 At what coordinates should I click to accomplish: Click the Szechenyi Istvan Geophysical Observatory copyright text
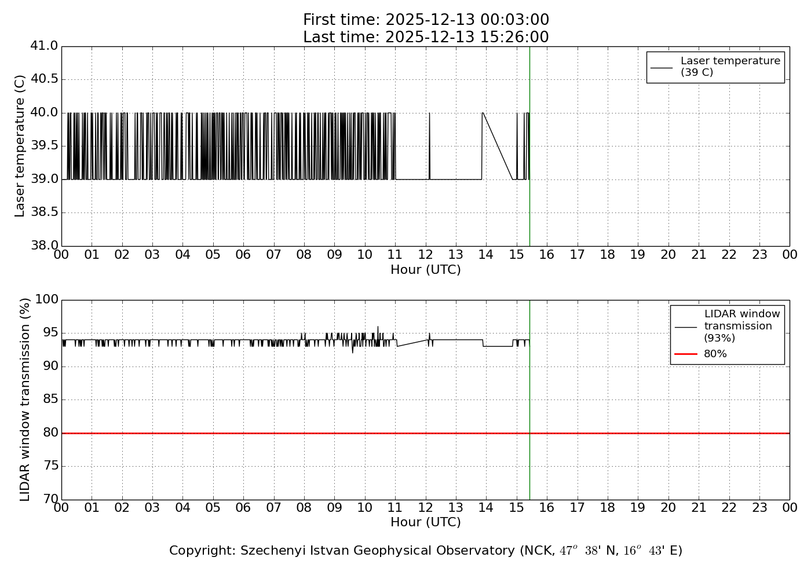click(x=426, y=551)
